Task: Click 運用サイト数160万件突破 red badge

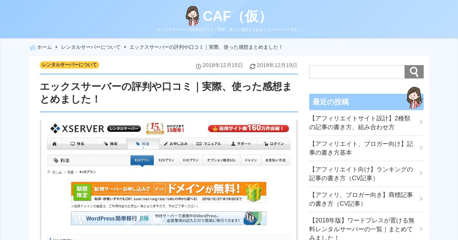Action: [248, 128]
